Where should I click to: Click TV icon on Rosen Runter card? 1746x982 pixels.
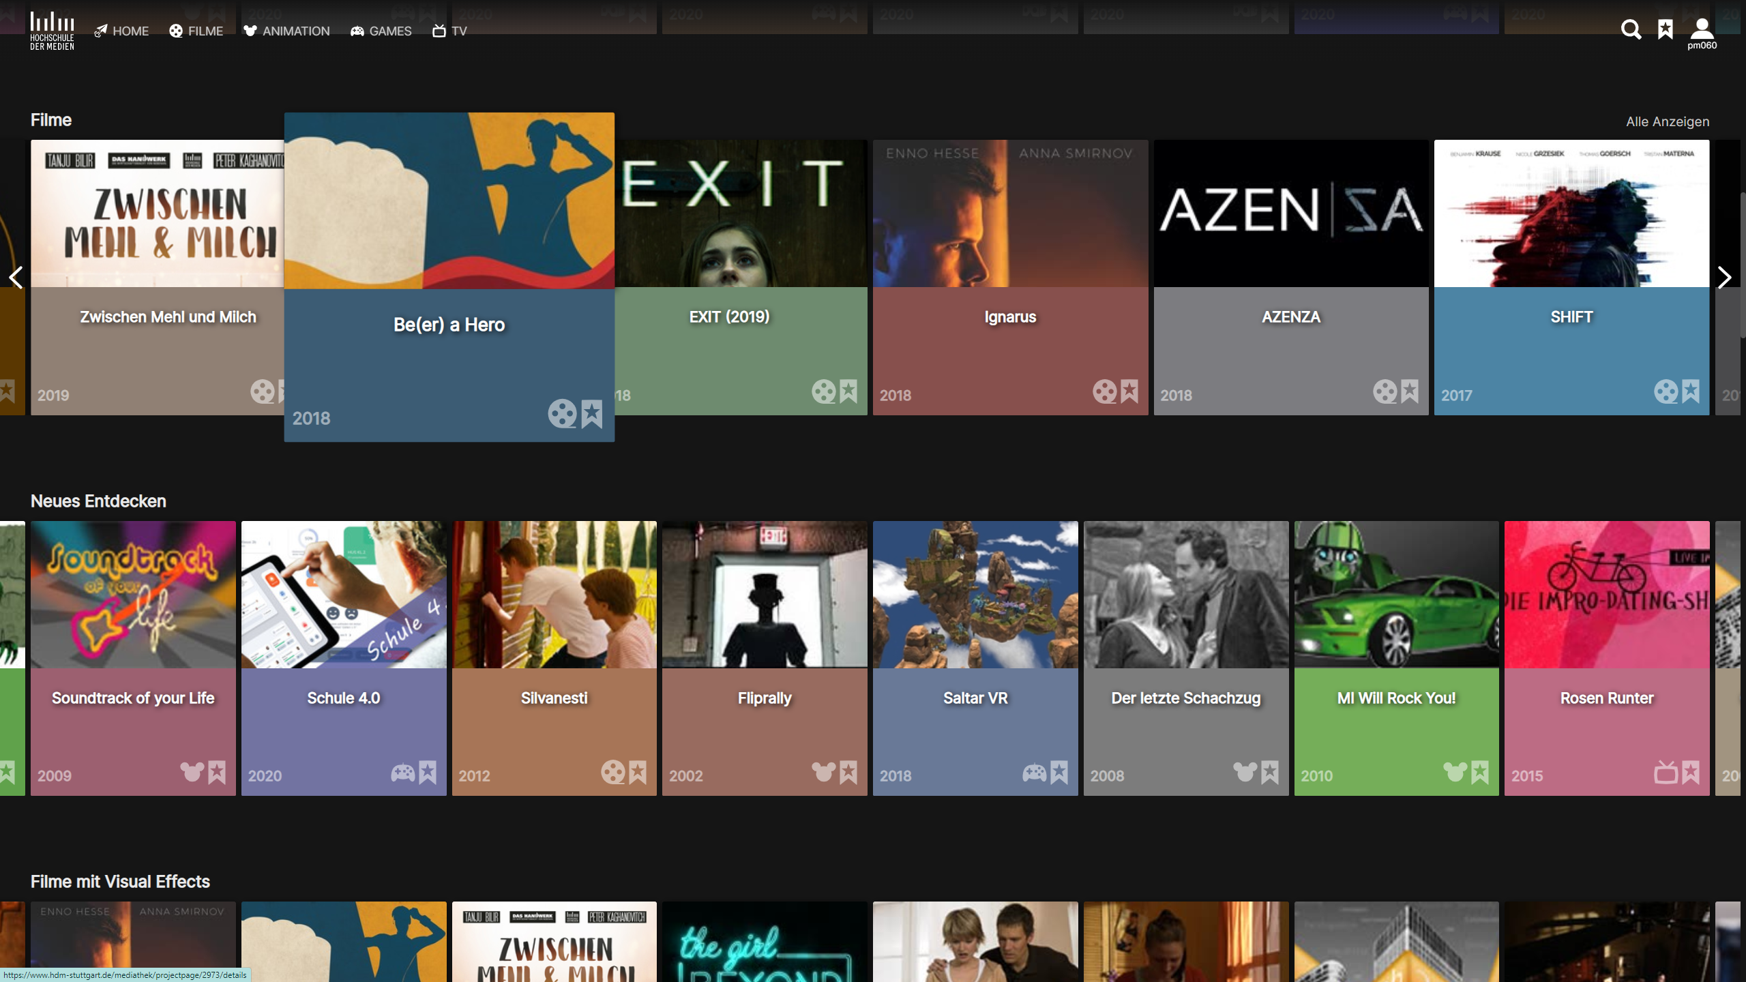point(1666,773)
